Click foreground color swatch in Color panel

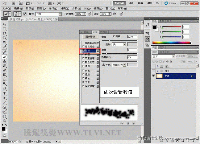coord(154,27)
